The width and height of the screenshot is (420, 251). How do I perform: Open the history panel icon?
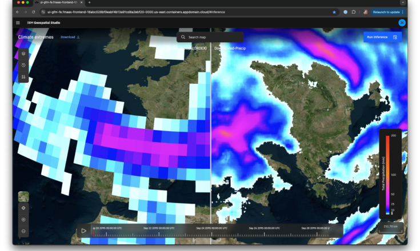pyautogui.click(x=23, y=65)
